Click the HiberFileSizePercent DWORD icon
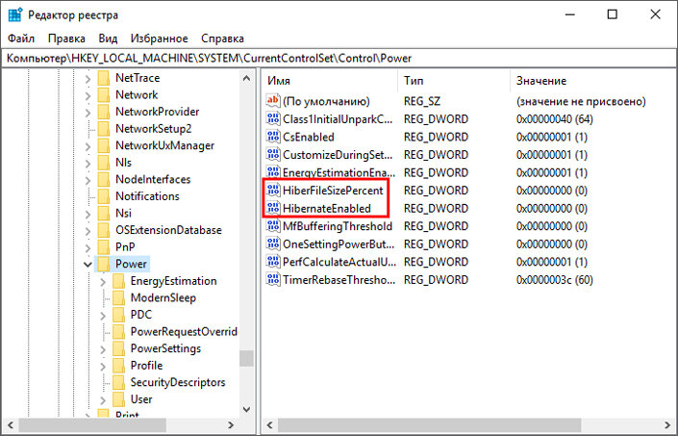 pyautogui.click(x=273, y=191)
